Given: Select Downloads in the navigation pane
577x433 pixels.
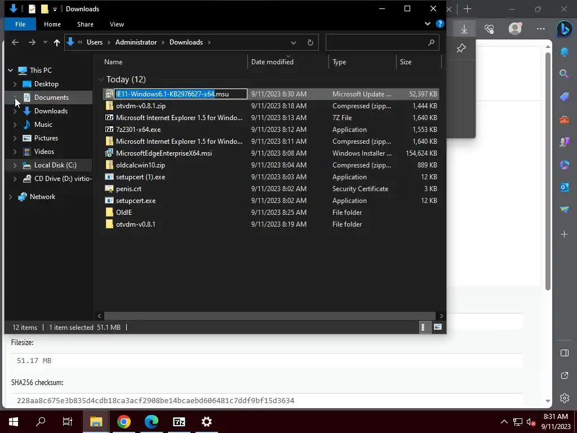Looking at the screenshot, I should tap(51, 111).
